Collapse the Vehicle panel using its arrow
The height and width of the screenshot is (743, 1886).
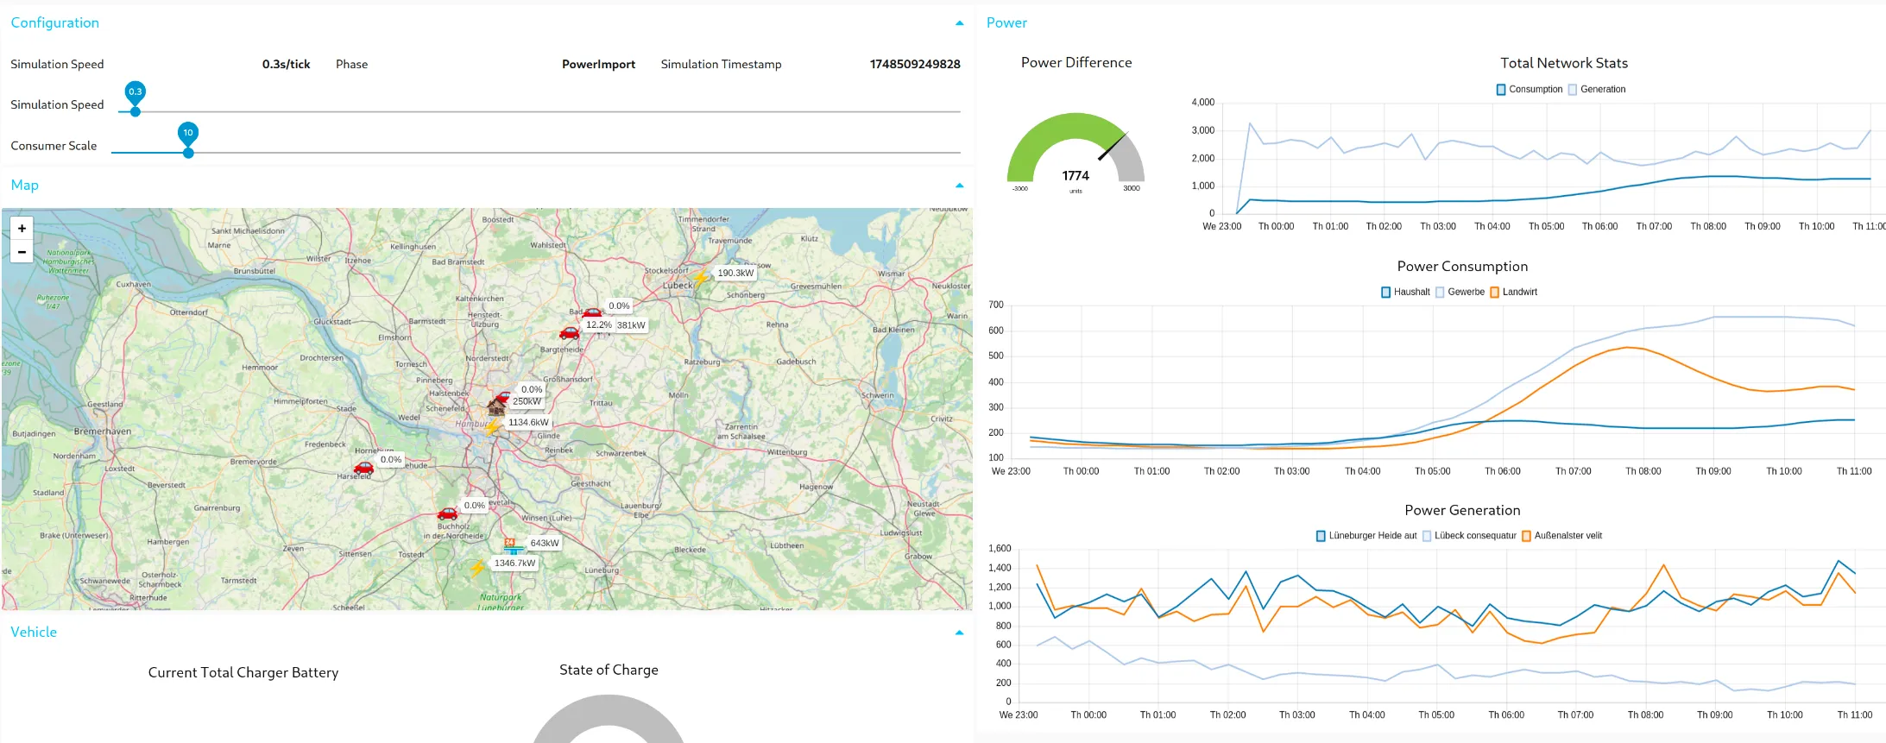[x=959, y=633]
